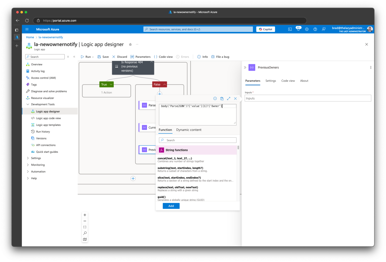
Task: Focus the function Search box
Action: [x=198, y=140]
